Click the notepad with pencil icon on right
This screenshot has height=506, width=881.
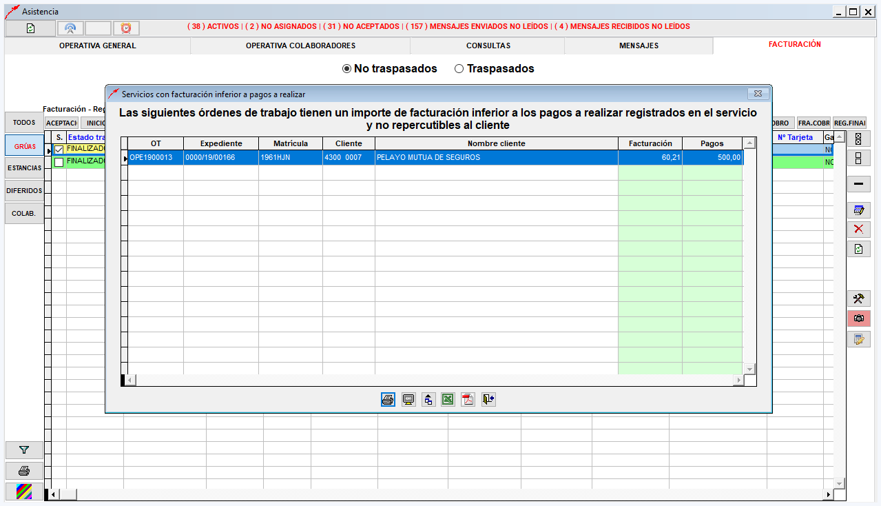coord(858,338)
